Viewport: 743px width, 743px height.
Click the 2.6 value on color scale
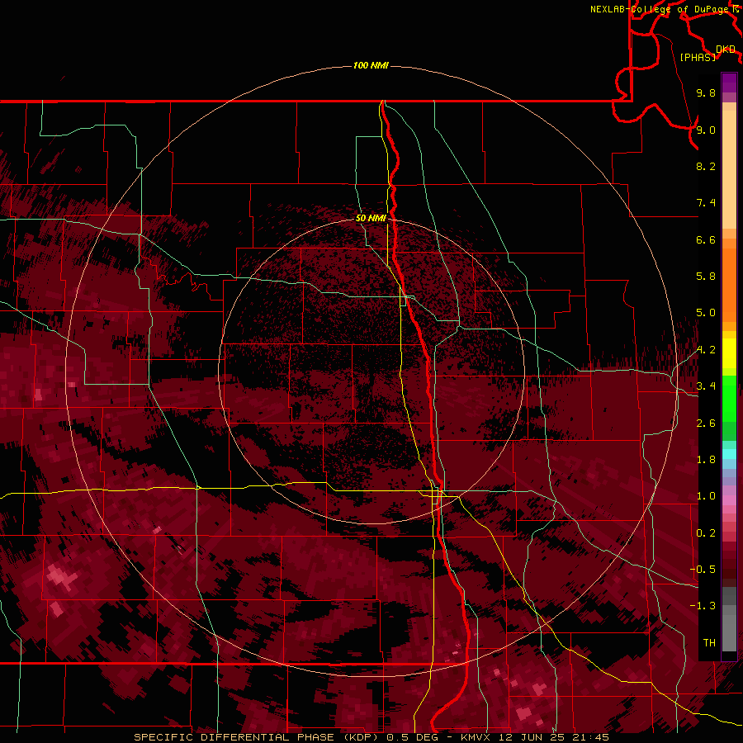[706, 424]
